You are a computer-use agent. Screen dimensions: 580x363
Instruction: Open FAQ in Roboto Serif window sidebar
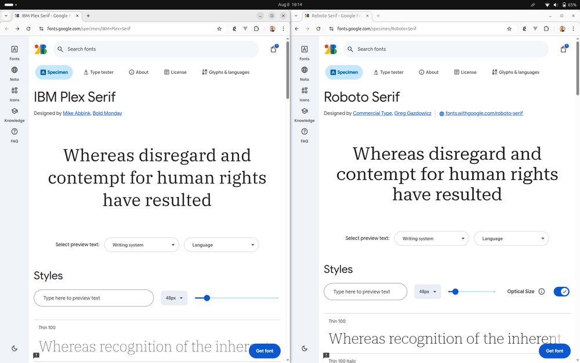coord(304,135)
